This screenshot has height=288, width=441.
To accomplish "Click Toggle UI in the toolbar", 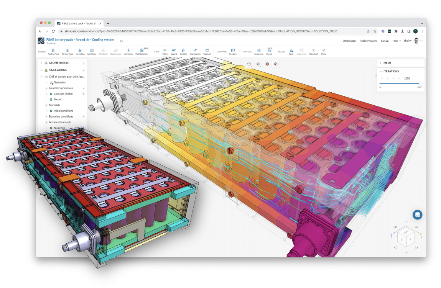I will [x=207, y=51].
